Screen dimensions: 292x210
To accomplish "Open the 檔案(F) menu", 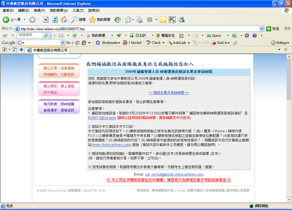I will 8,10.
